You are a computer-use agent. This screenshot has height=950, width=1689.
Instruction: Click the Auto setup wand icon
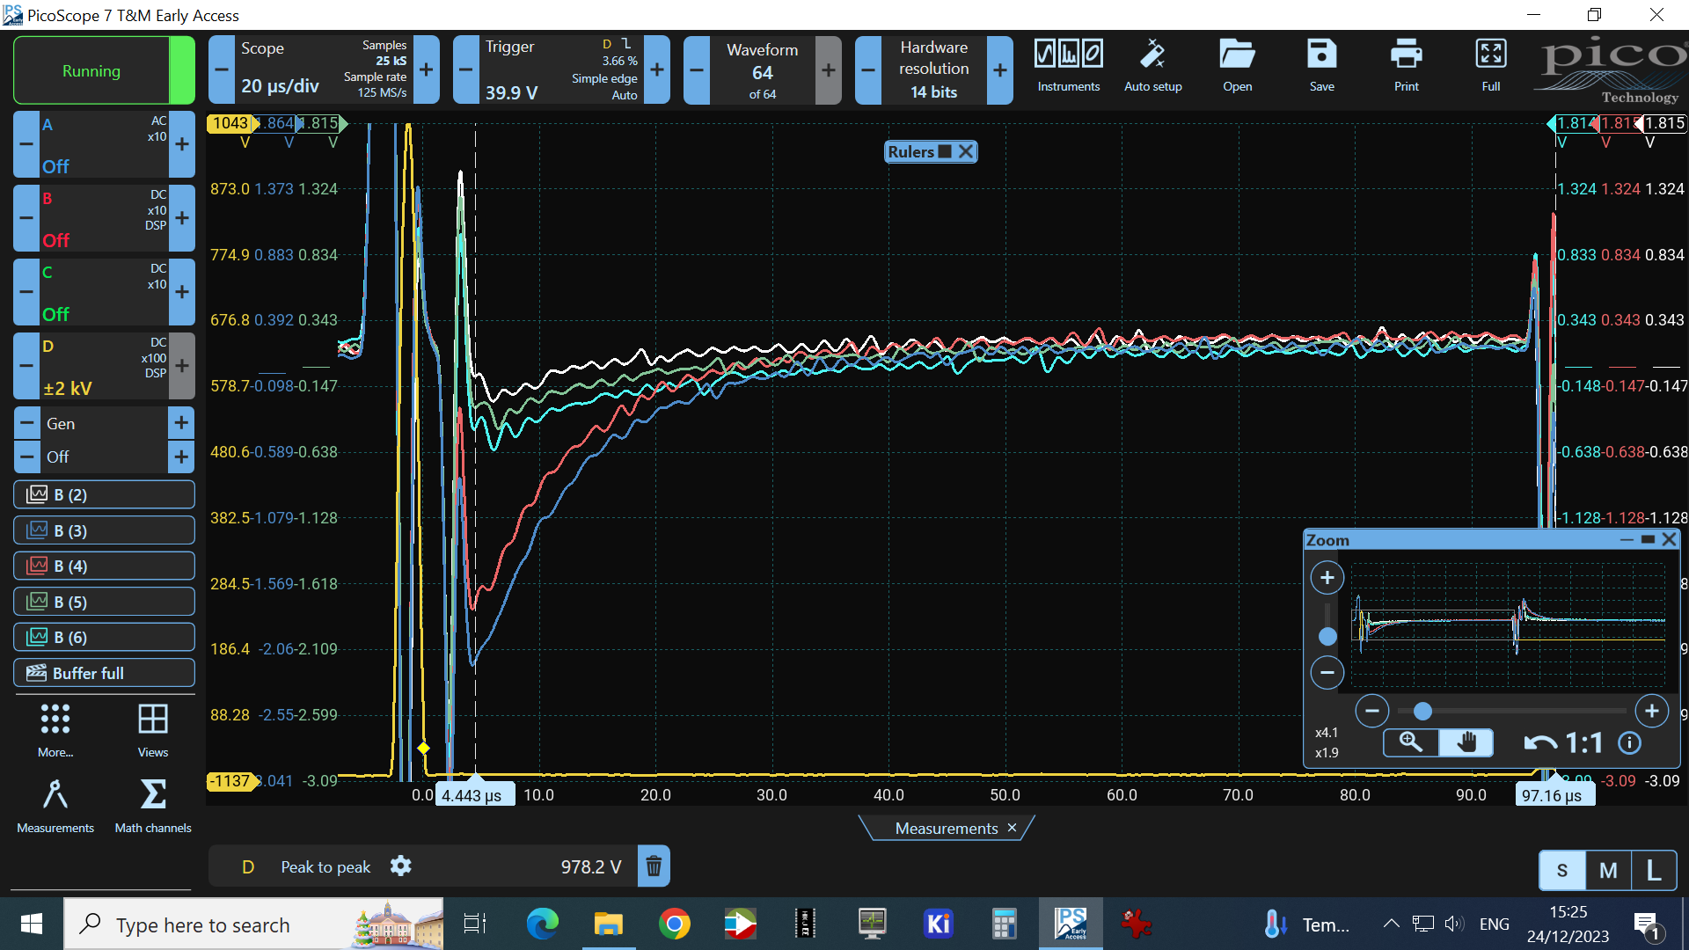coord(1152,55)
